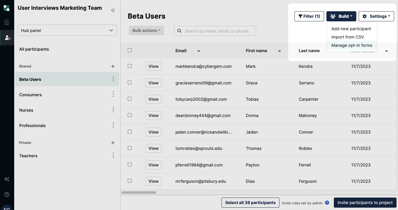Open the help question mark sidebar icon

[7, 195]
